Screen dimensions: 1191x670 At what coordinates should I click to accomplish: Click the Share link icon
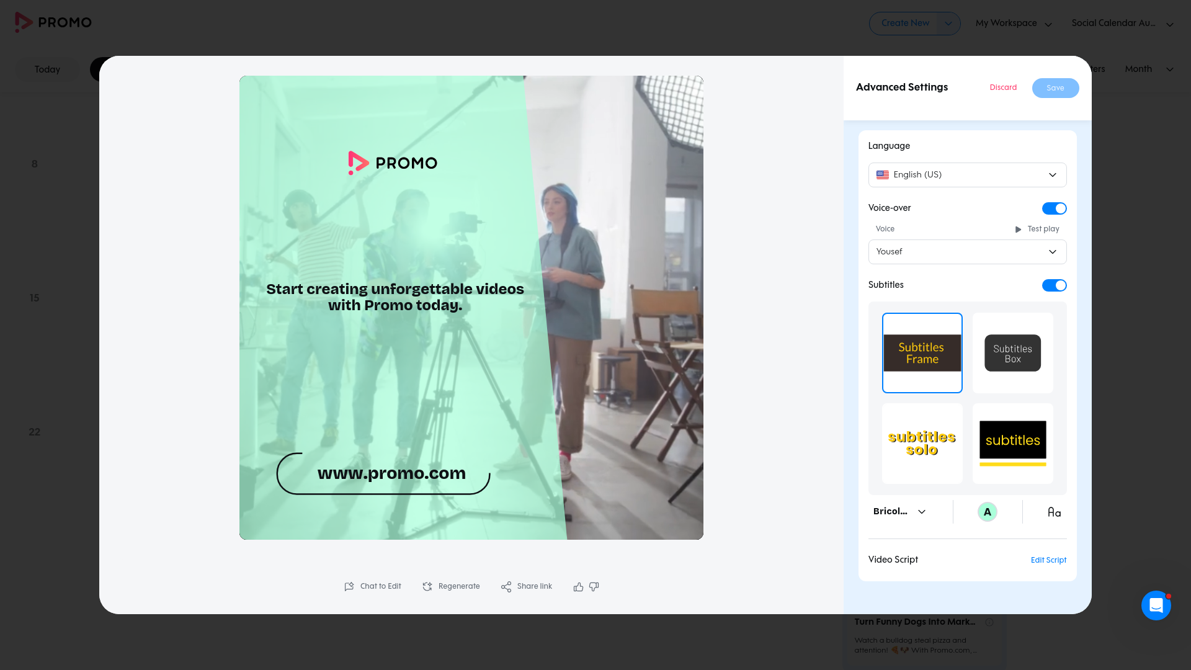(x=506, y=587)
